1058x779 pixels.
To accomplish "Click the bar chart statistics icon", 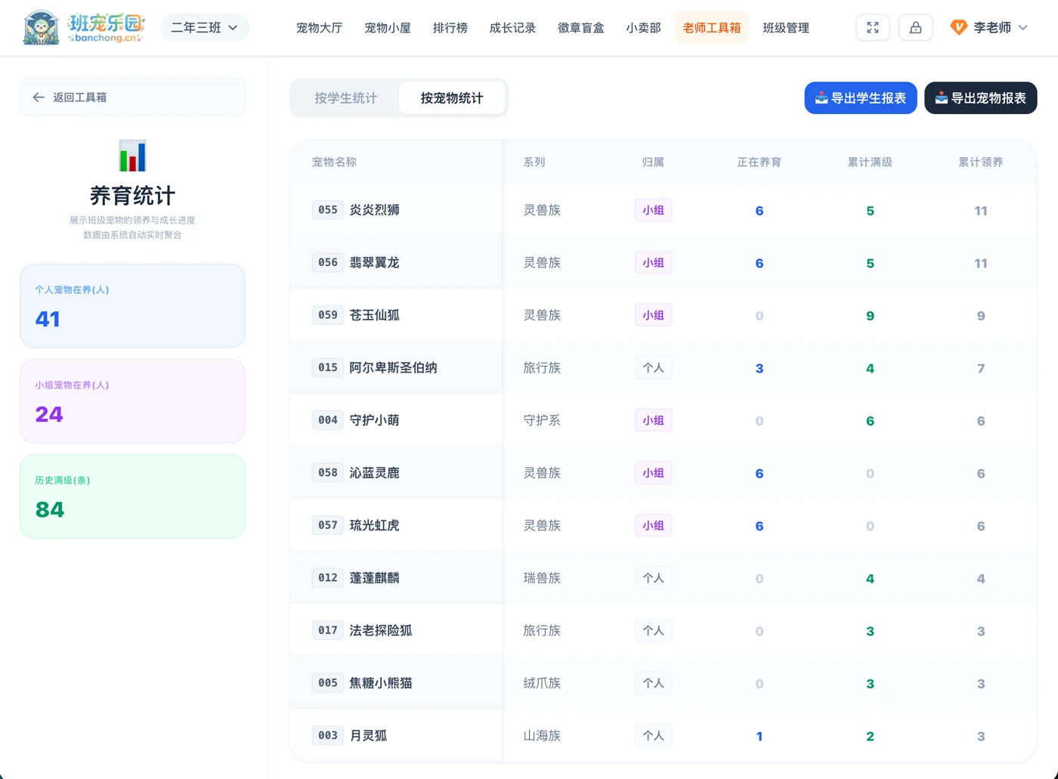I will click(x=132, y=156).
